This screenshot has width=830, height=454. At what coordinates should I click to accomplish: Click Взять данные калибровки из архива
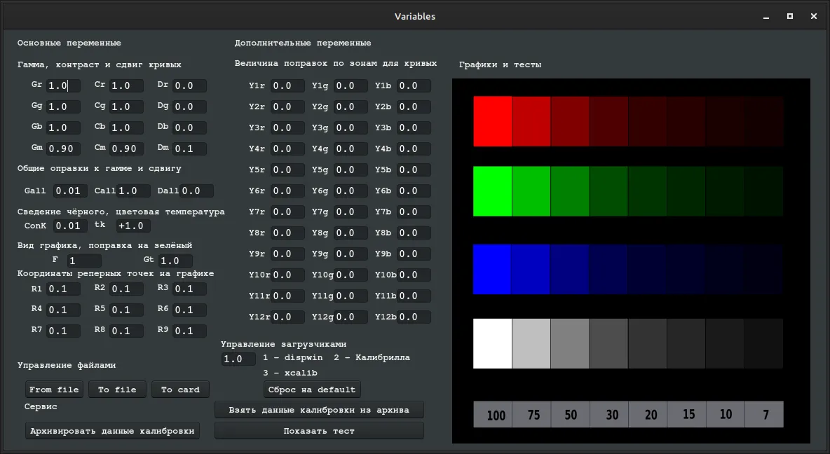[x=319, y=410]
